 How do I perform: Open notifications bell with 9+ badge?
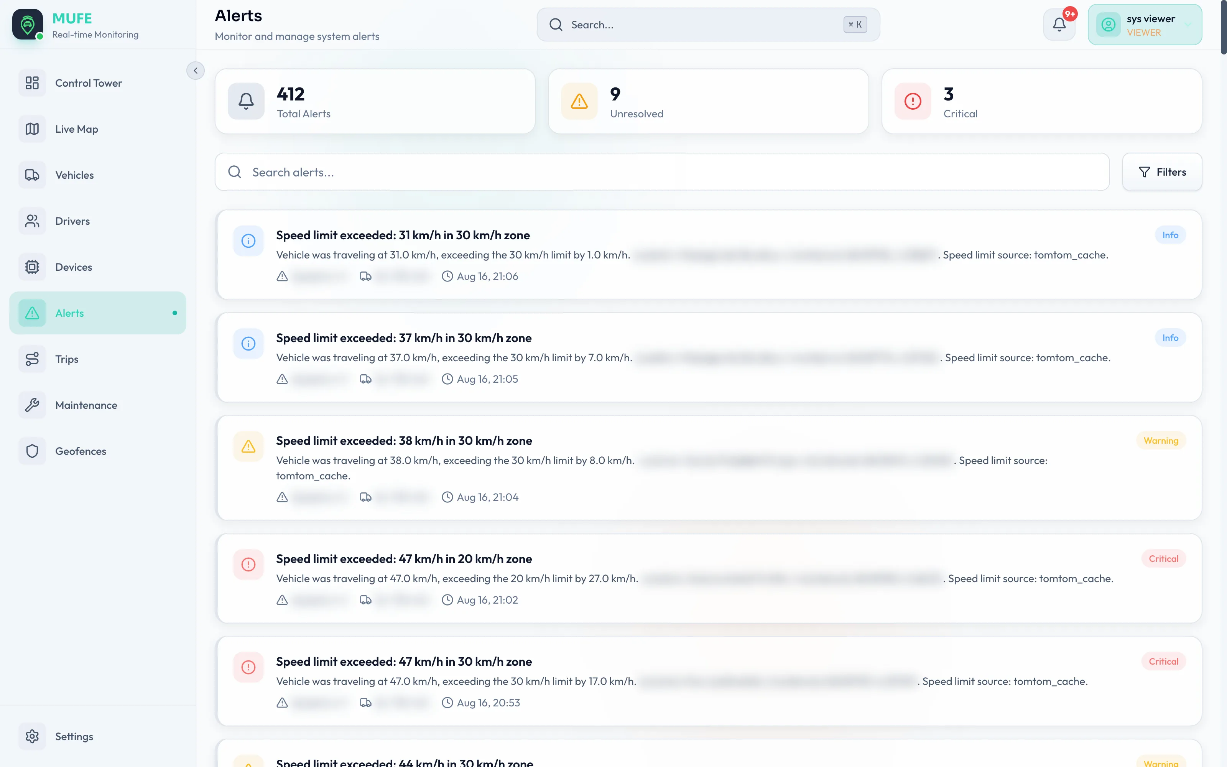tap(1059, 24)
